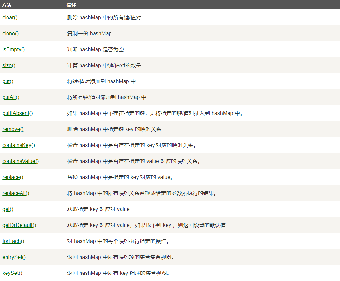
Task: Click the entrySet() link
Action: (14, 257)
